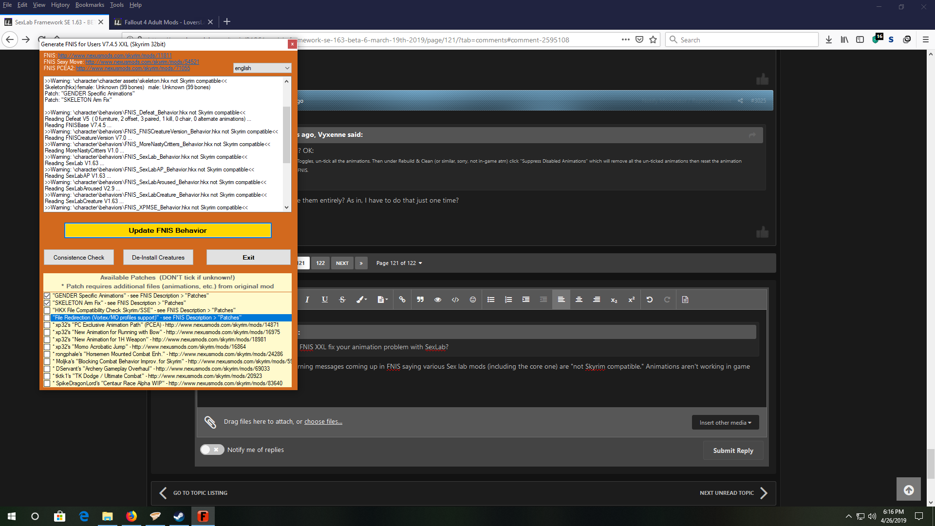The width and height of the screenshot is (935, 526).
Task: Open Firefox downloads panel
Action: 829,40
